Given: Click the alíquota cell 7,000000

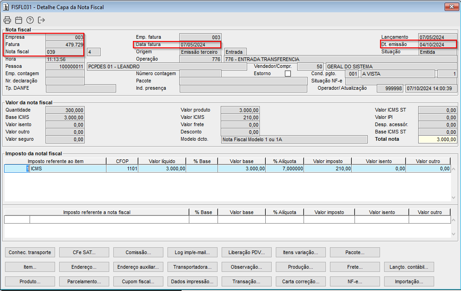Looking at the screenshot, I should (x=284, y=168).
